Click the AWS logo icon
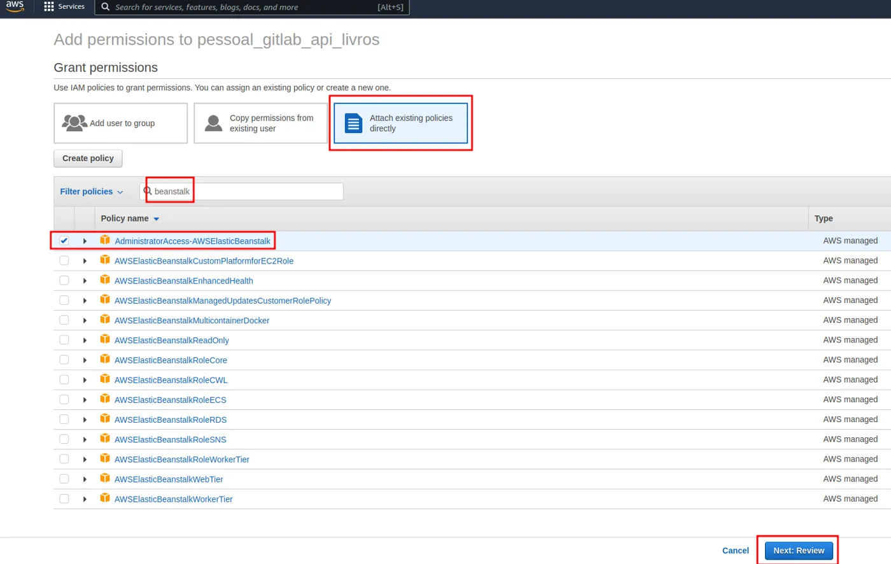 tap(15, 6)
